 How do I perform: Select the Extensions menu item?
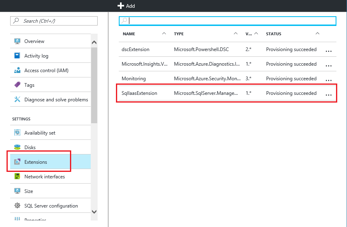click(x=50, y=162)
